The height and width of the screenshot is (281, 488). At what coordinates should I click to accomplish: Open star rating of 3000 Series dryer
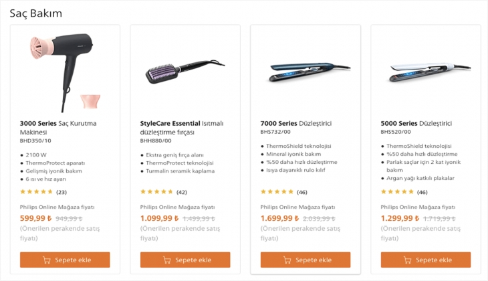pyautogui.click(x=36, y=192)
